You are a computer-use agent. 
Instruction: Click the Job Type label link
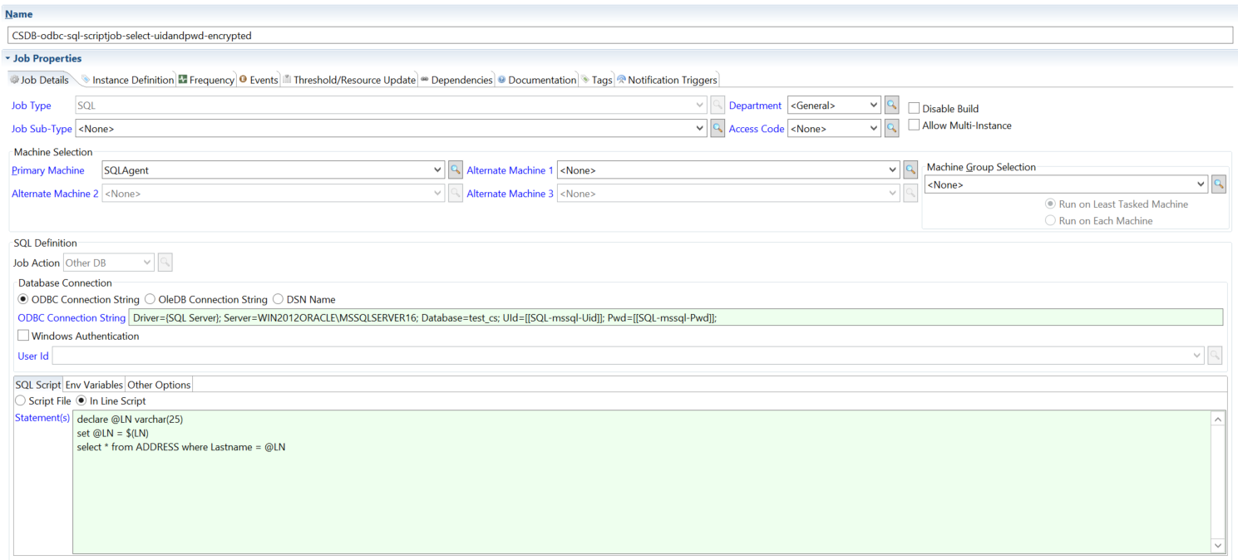(x=32, y=106)
